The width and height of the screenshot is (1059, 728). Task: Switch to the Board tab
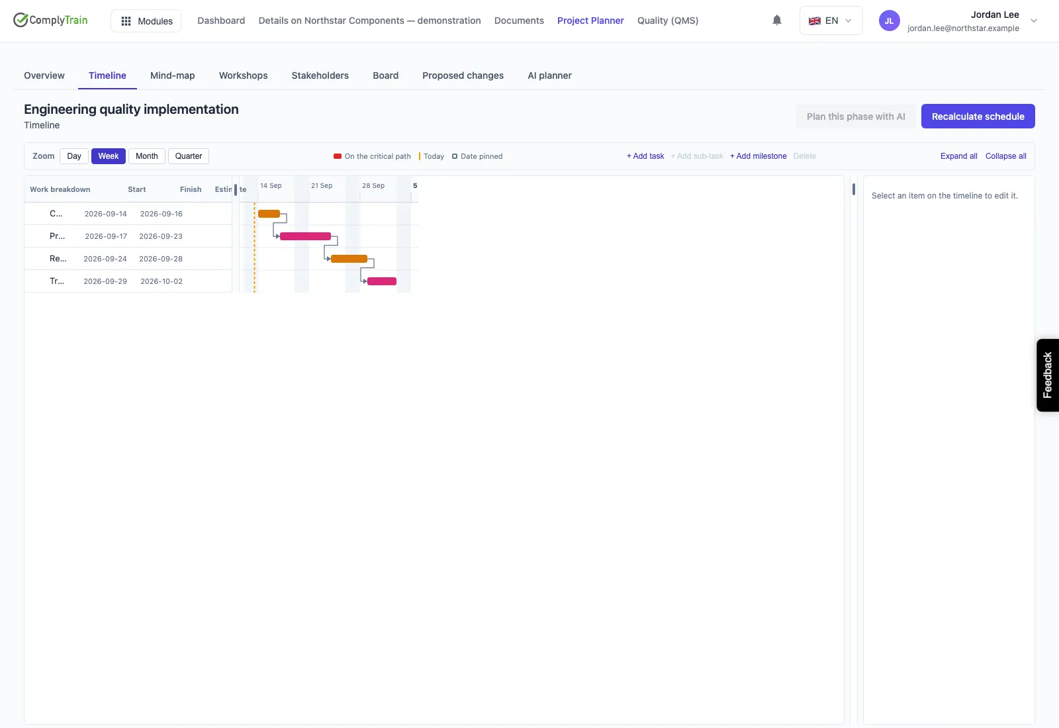coord(386,75)
